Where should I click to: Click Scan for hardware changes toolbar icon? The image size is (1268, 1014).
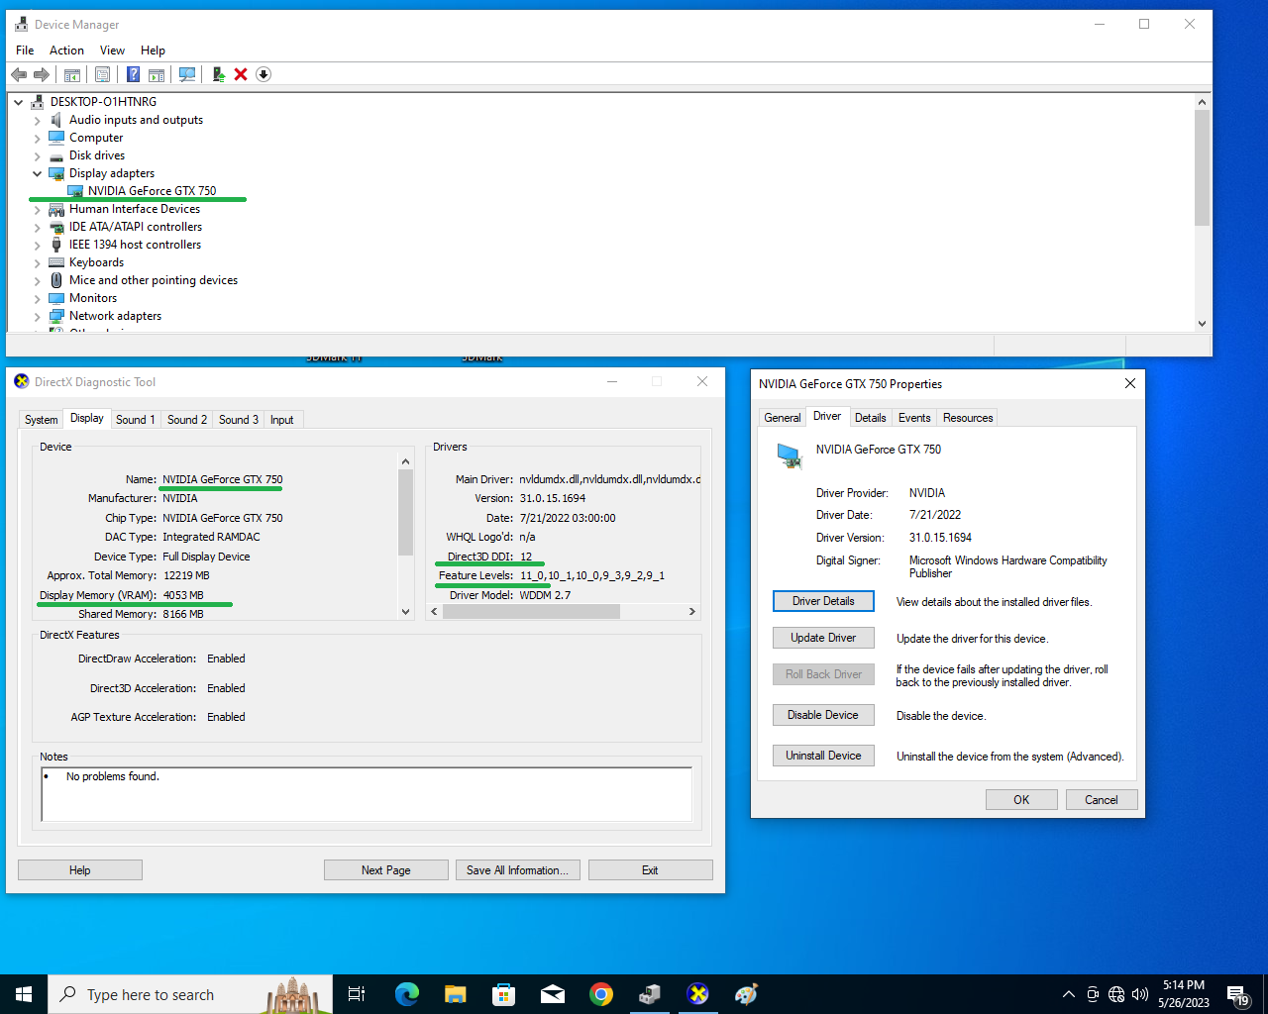pos(187,74)
